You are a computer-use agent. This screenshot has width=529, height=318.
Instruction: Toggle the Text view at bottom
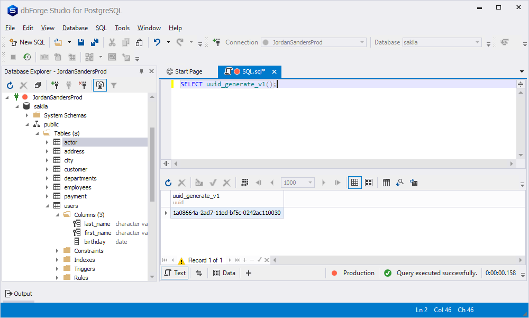(x=175, y=273)
